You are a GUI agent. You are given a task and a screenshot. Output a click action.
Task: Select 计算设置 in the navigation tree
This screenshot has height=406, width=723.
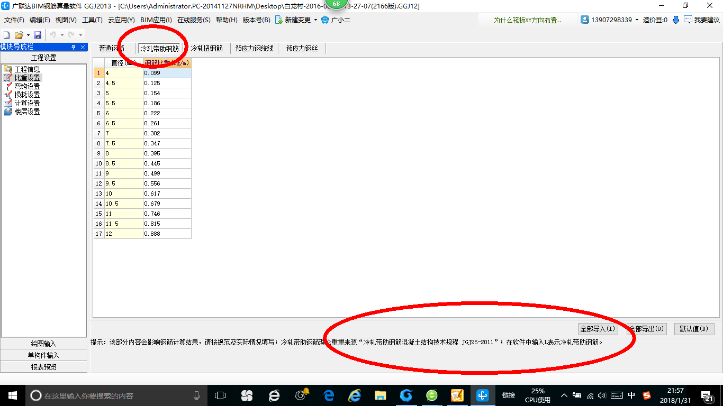click(x=27, y=103)
